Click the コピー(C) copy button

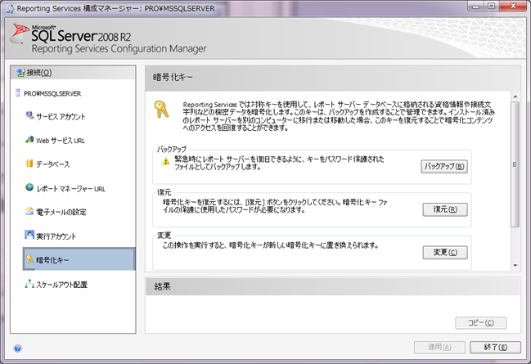pyautogui.click(x=481, y=323)
